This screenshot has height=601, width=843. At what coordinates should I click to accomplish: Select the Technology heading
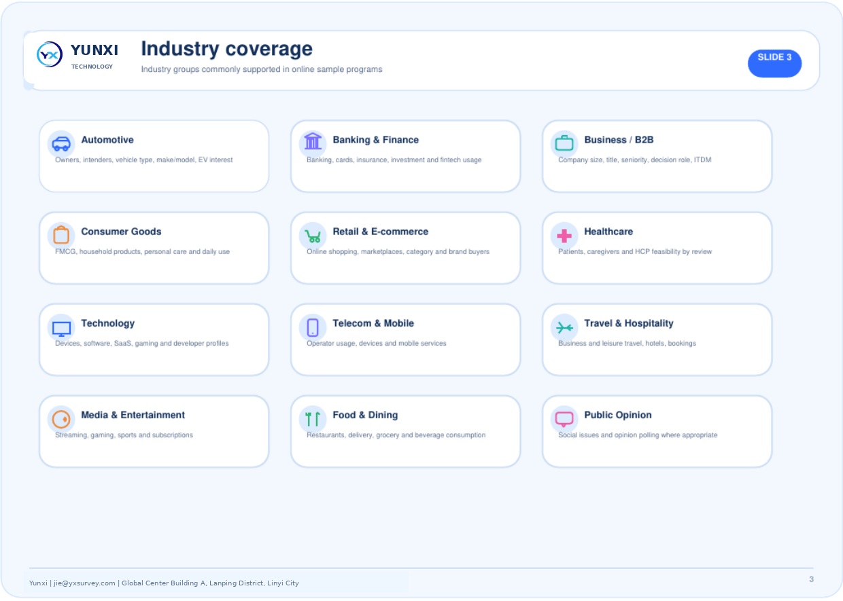[x=107, y=323]
